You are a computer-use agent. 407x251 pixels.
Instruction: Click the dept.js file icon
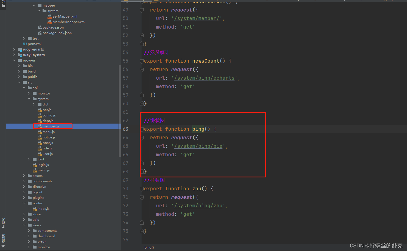(x=40, y=121)
